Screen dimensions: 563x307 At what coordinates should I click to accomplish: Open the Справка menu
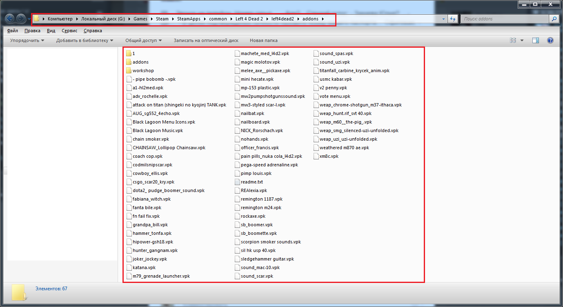coord(93,31)
